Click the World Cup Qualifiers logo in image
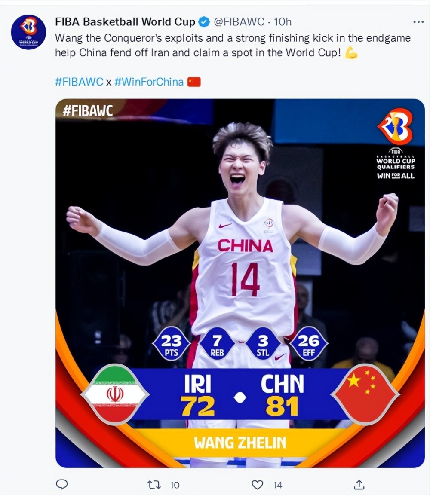Image resolution: width=430 pixels, height=495 pixels. (395, 144)
